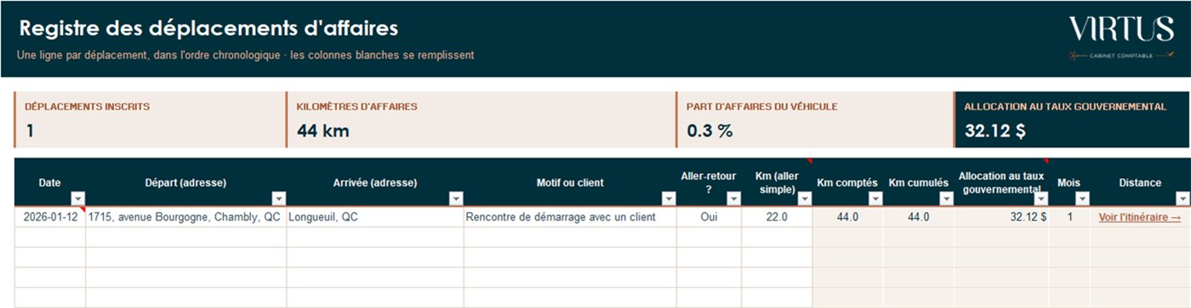Select the 22.0 km aller simple cell
The height and width of the screenshot is (308, 1191).
point(778,217)
